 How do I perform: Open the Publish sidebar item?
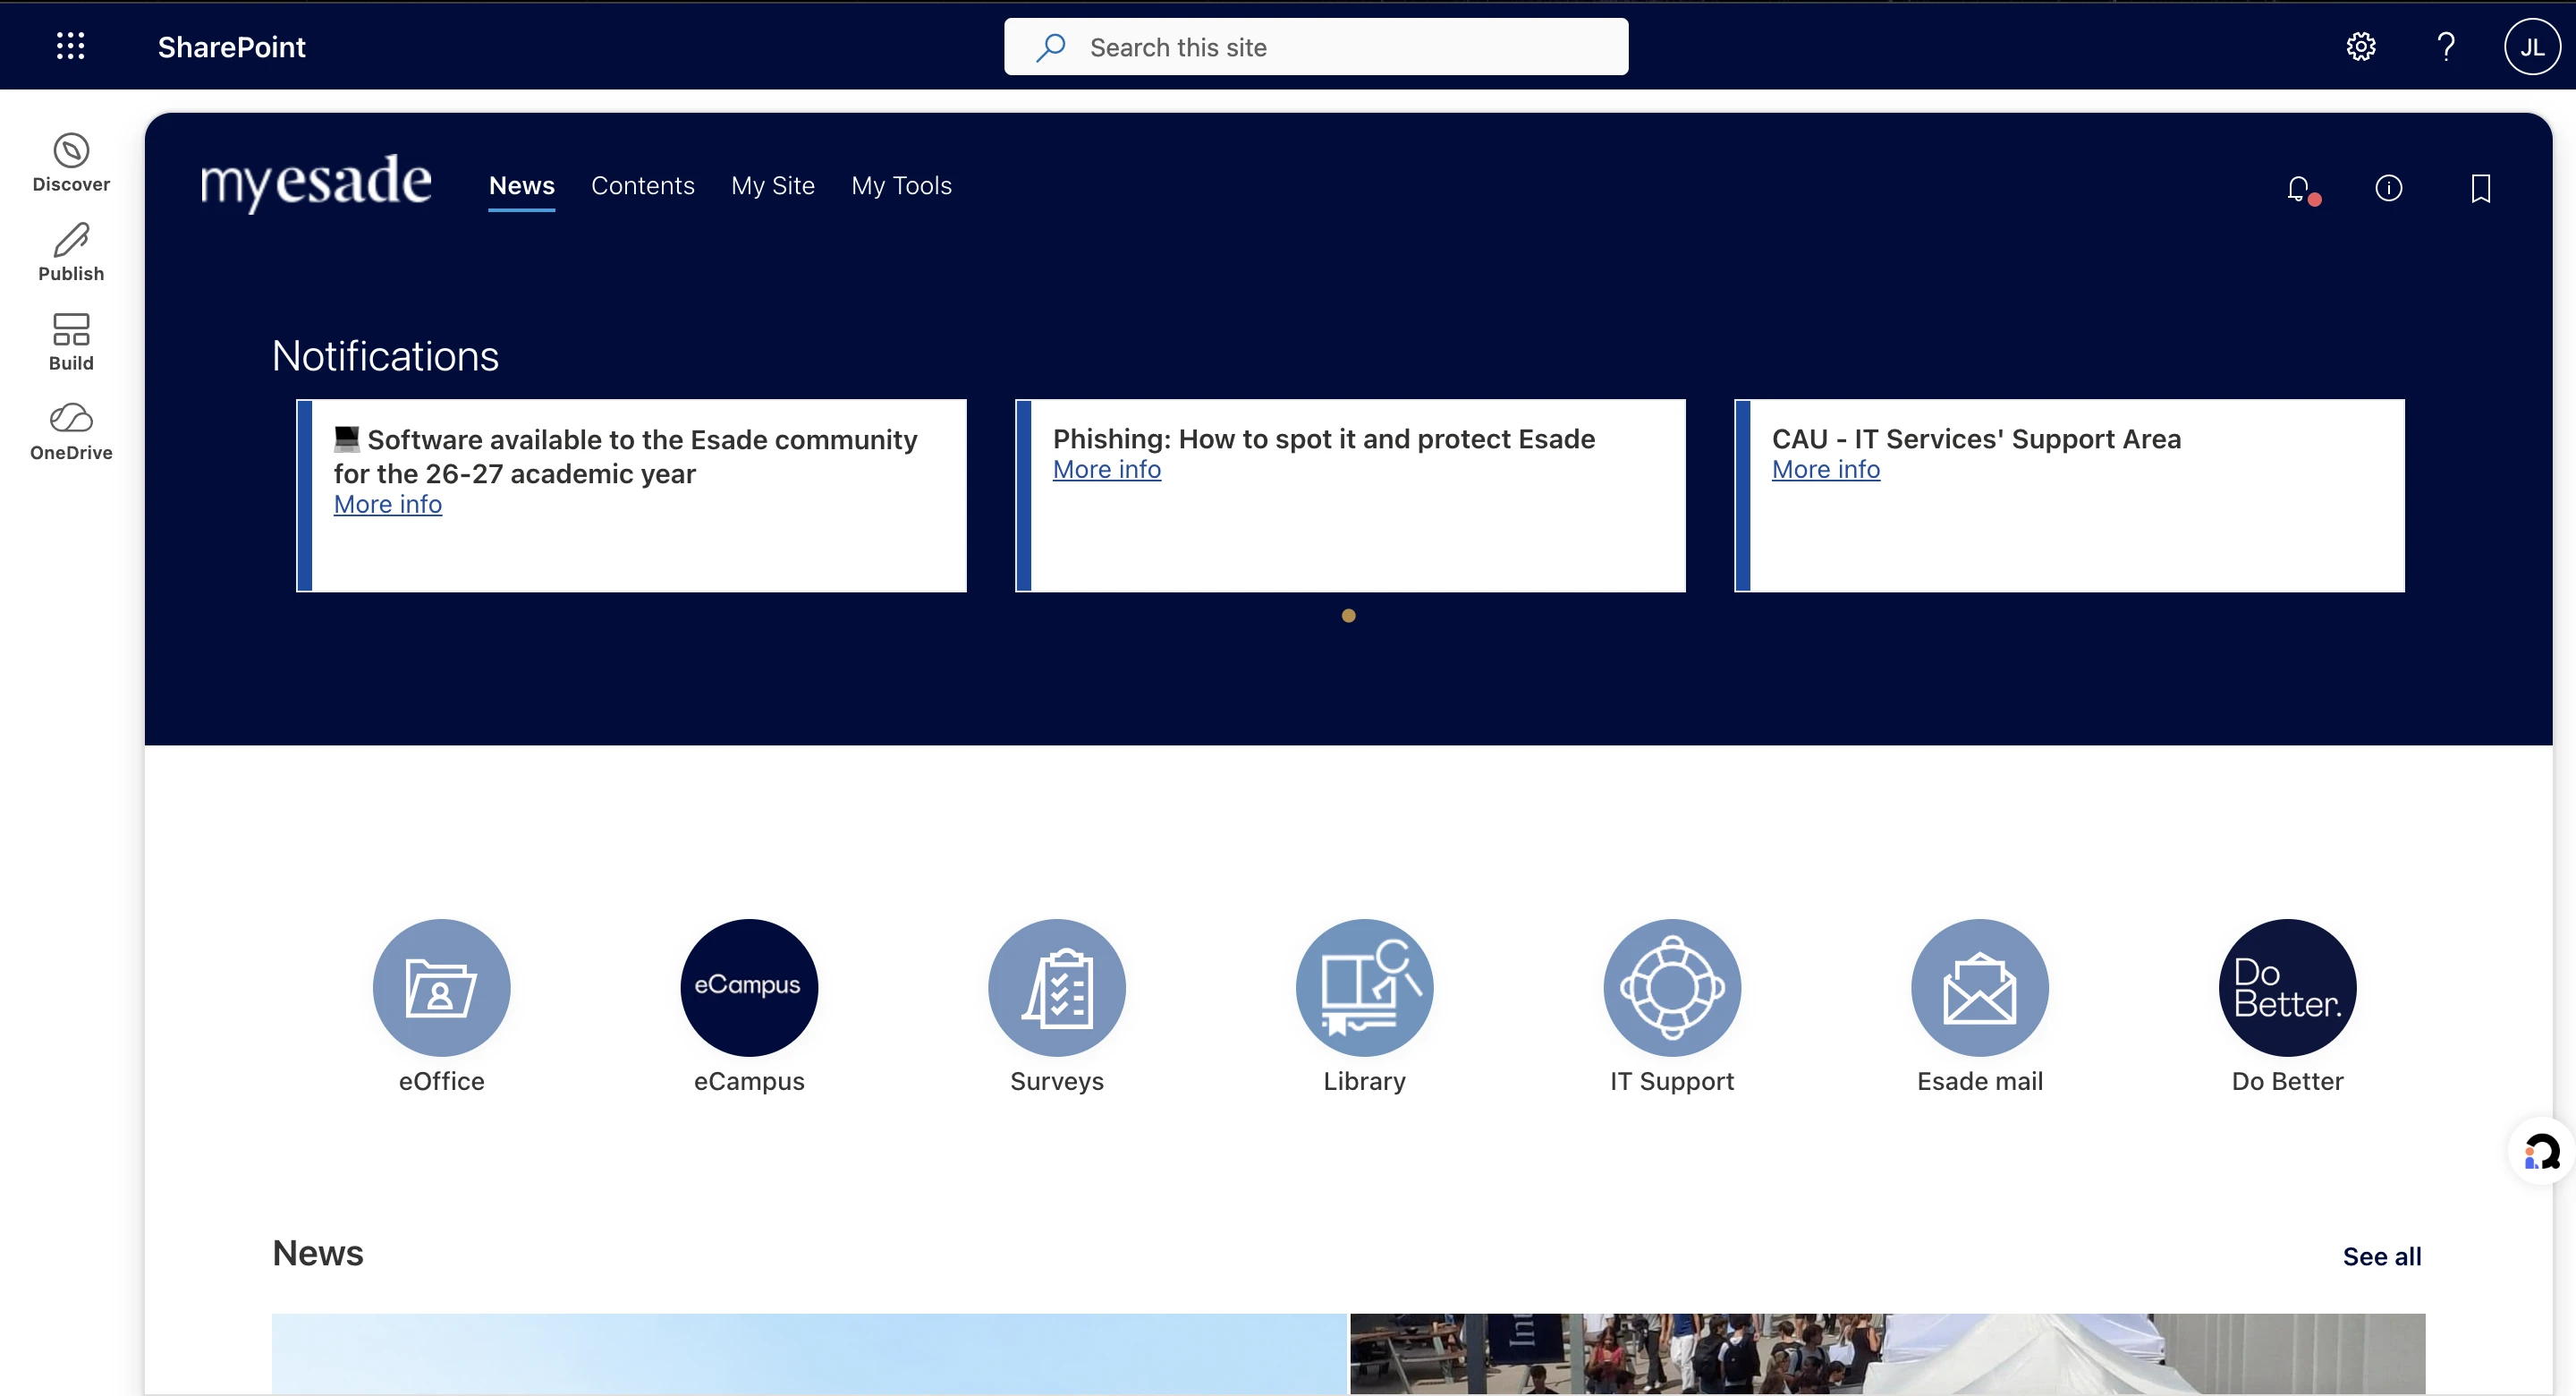[x=71, y=252]
